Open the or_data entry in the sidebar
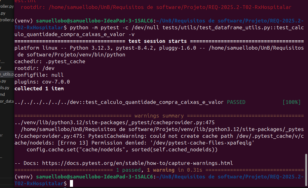 tap(7, 101)
